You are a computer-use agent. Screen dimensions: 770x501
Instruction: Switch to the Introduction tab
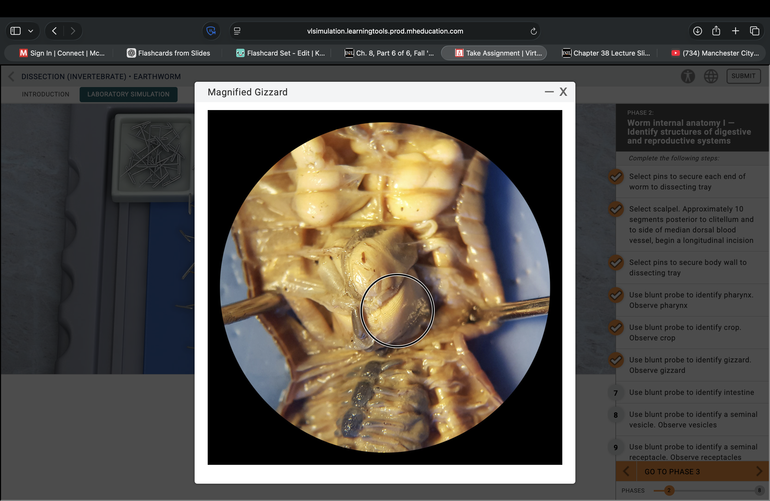point(46,94)
